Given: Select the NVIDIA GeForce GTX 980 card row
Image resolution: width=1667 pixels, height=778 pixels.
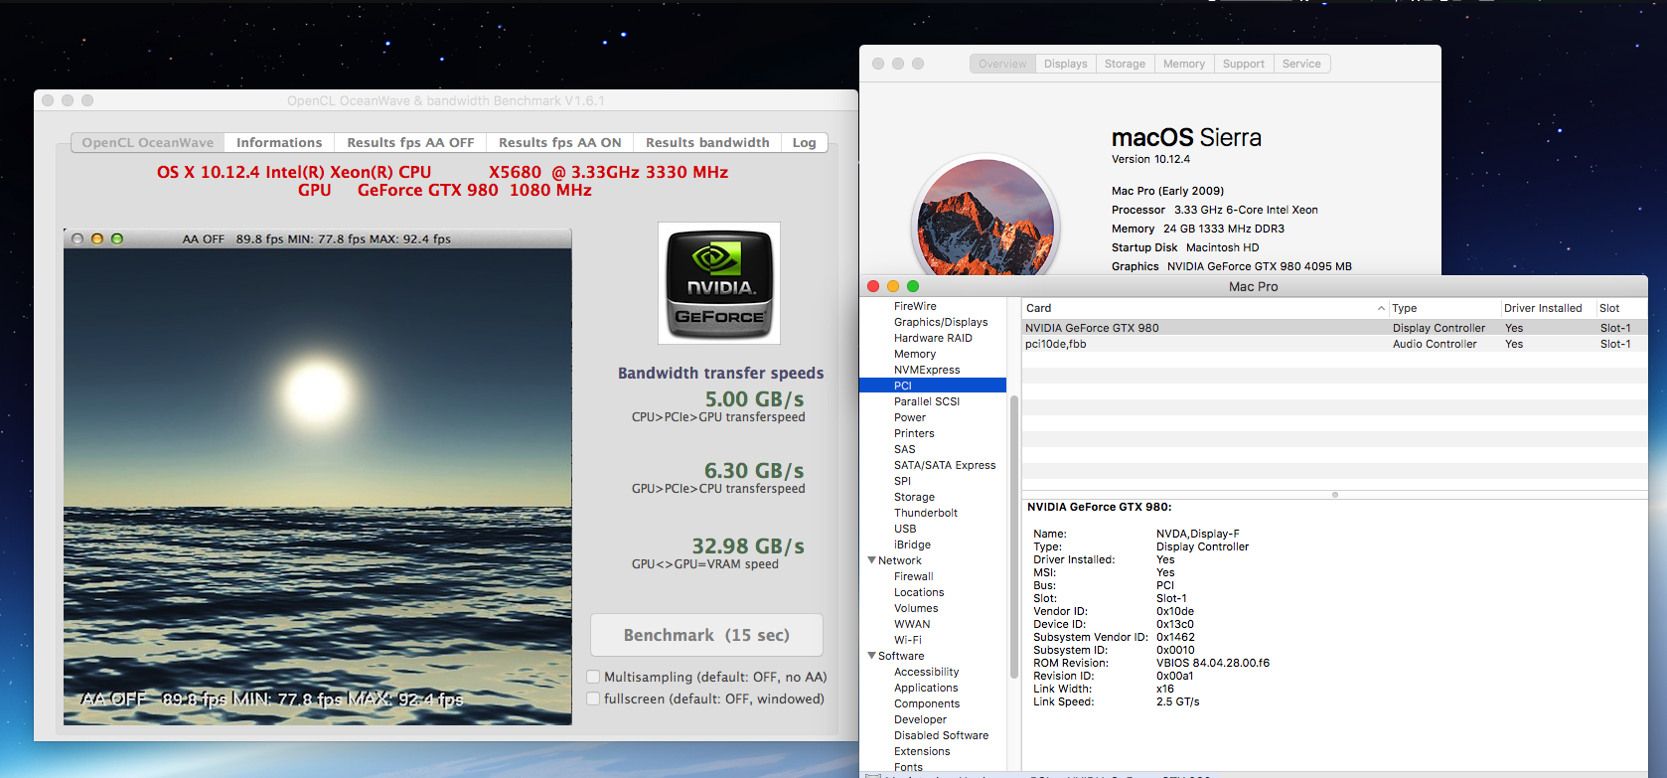Looking at the screenshot, I should (1334, 328).
